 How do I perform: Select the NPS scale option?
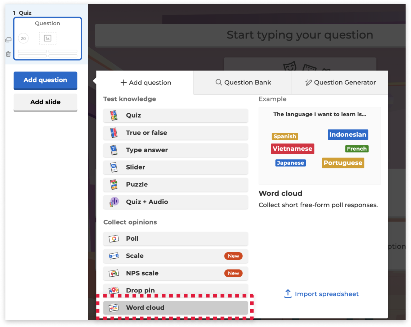point(175,273)
